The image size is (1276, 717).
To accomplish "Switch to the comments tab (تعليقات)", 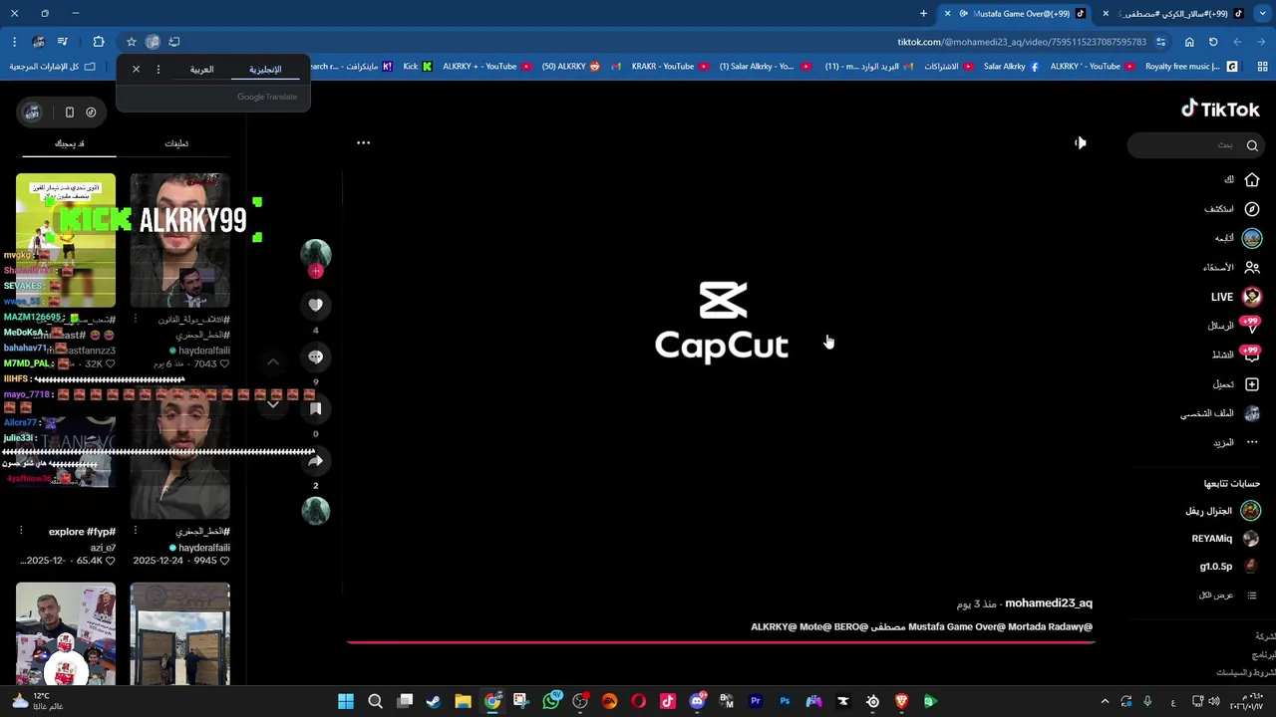I will [x=176, y=143].
